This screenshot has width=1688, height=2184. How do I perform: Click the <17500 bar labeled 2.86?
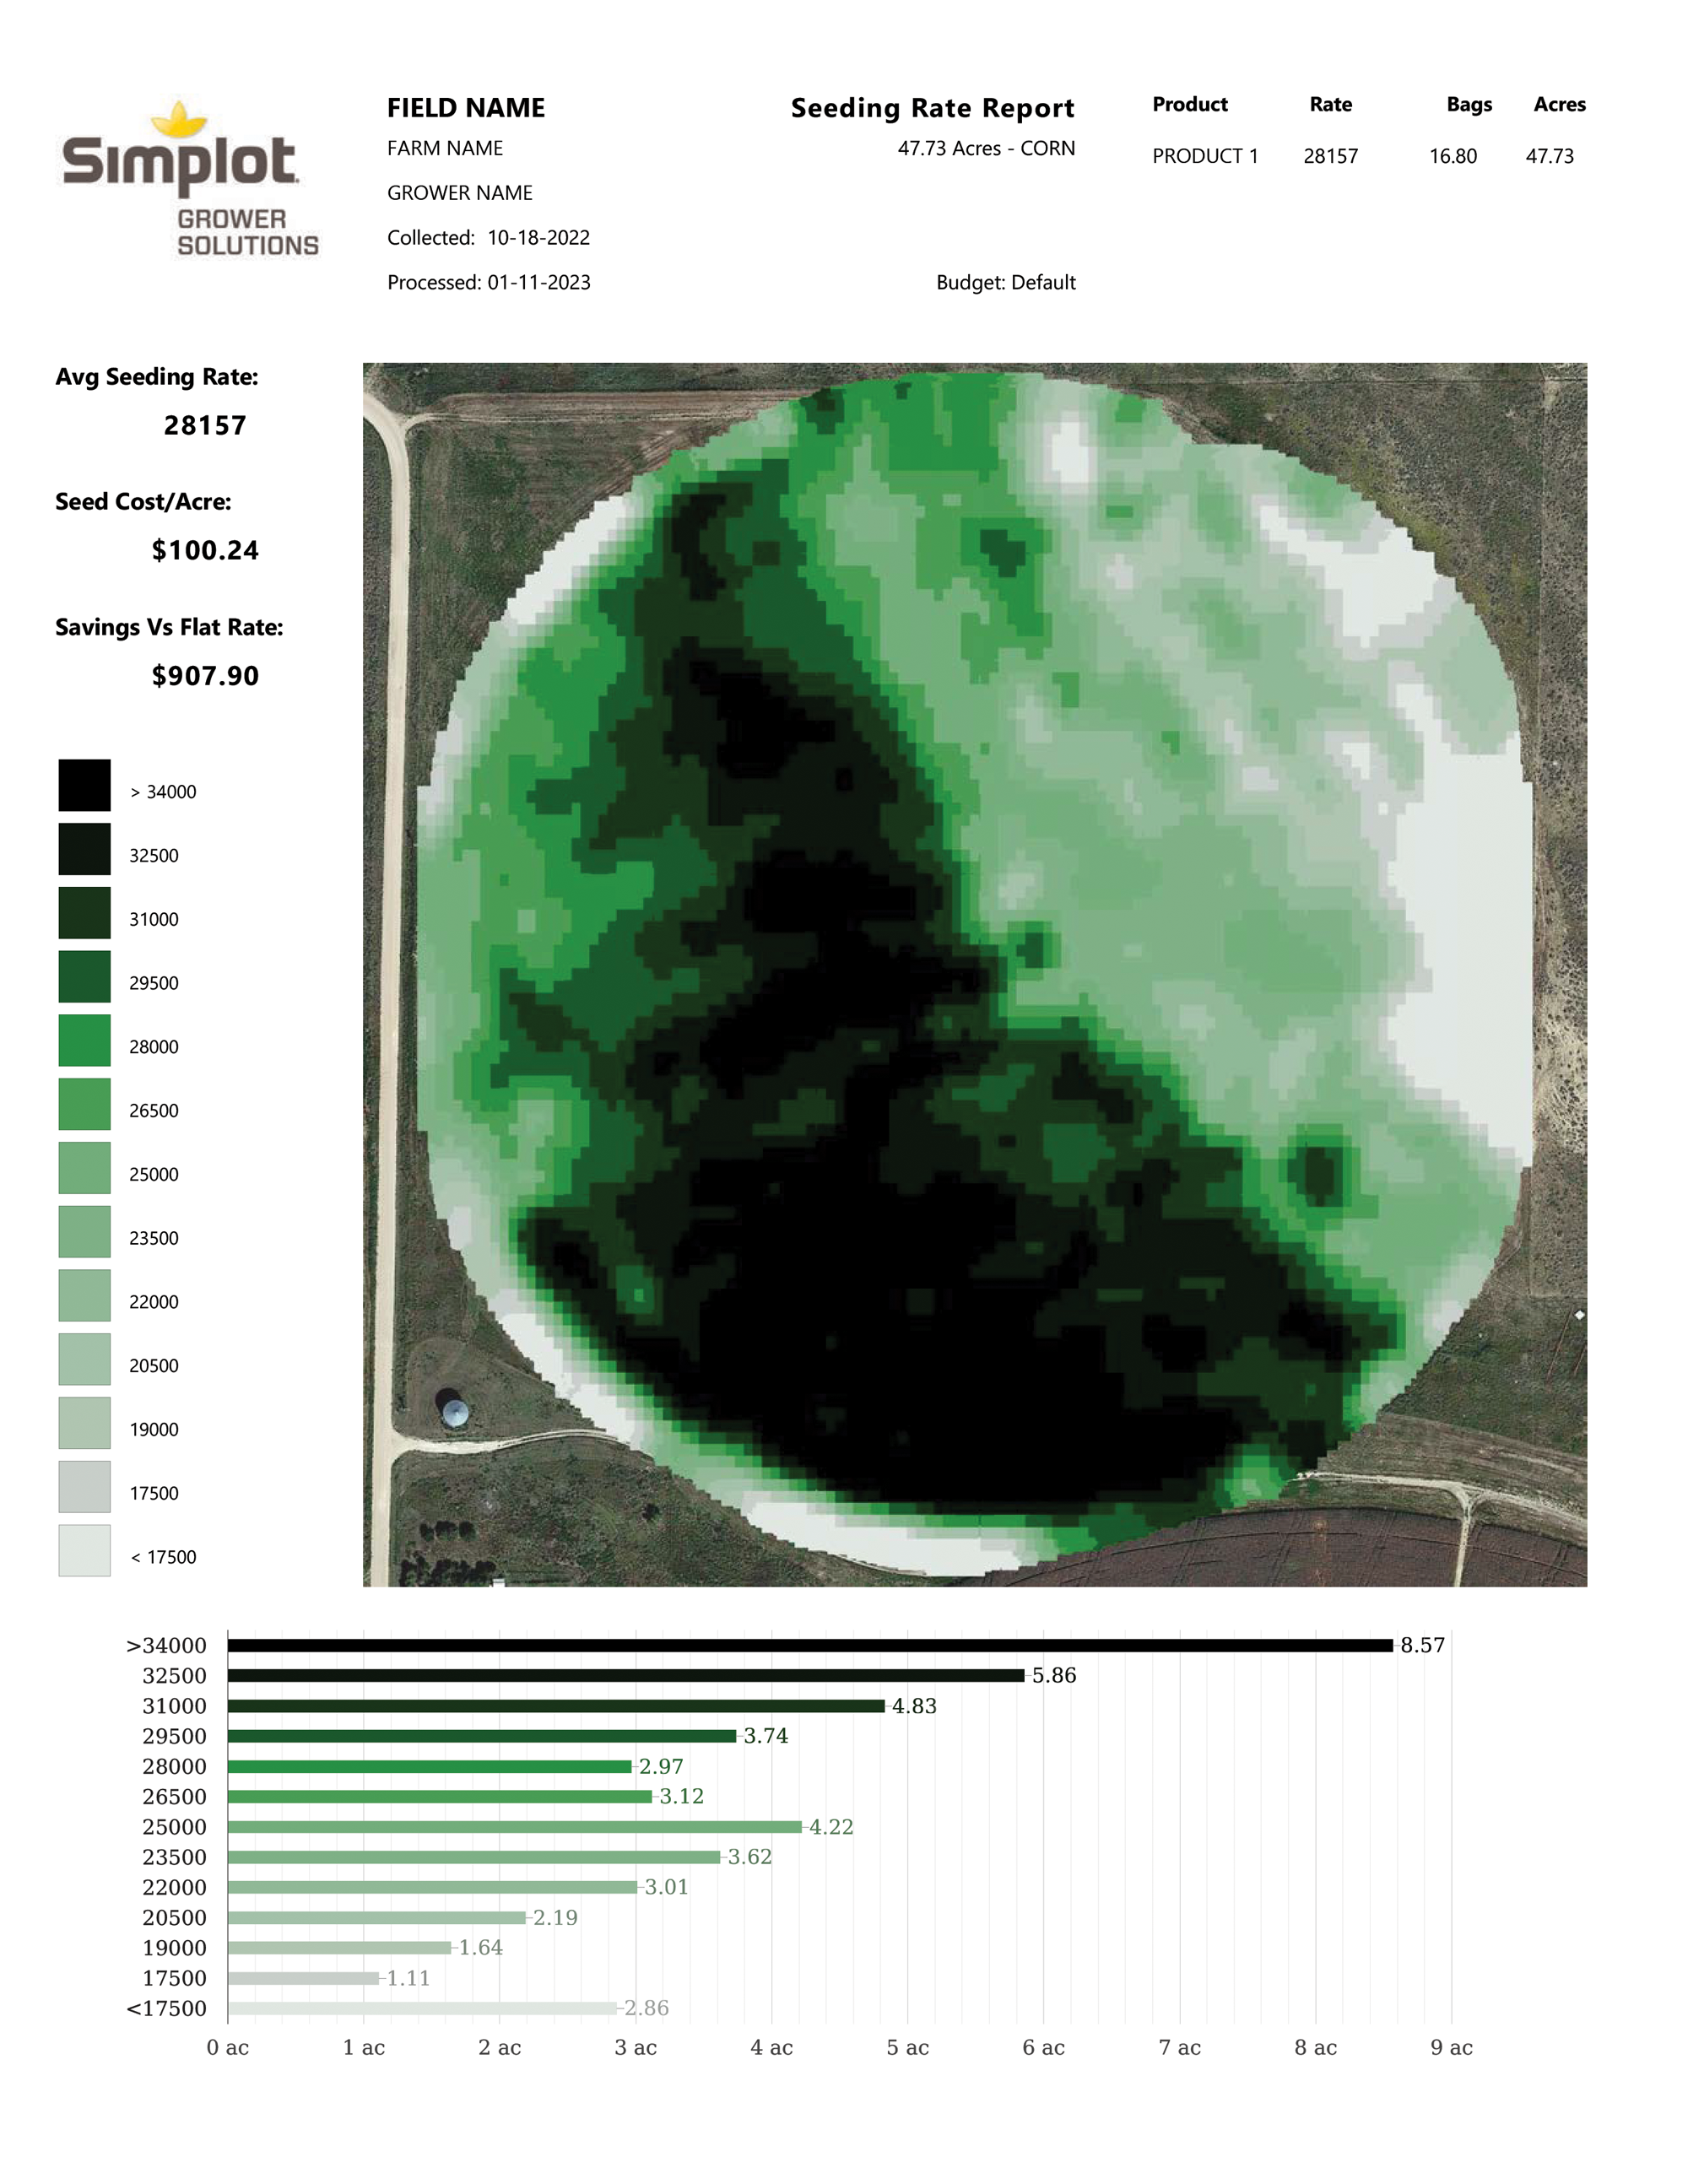[x=422, y=2008]
